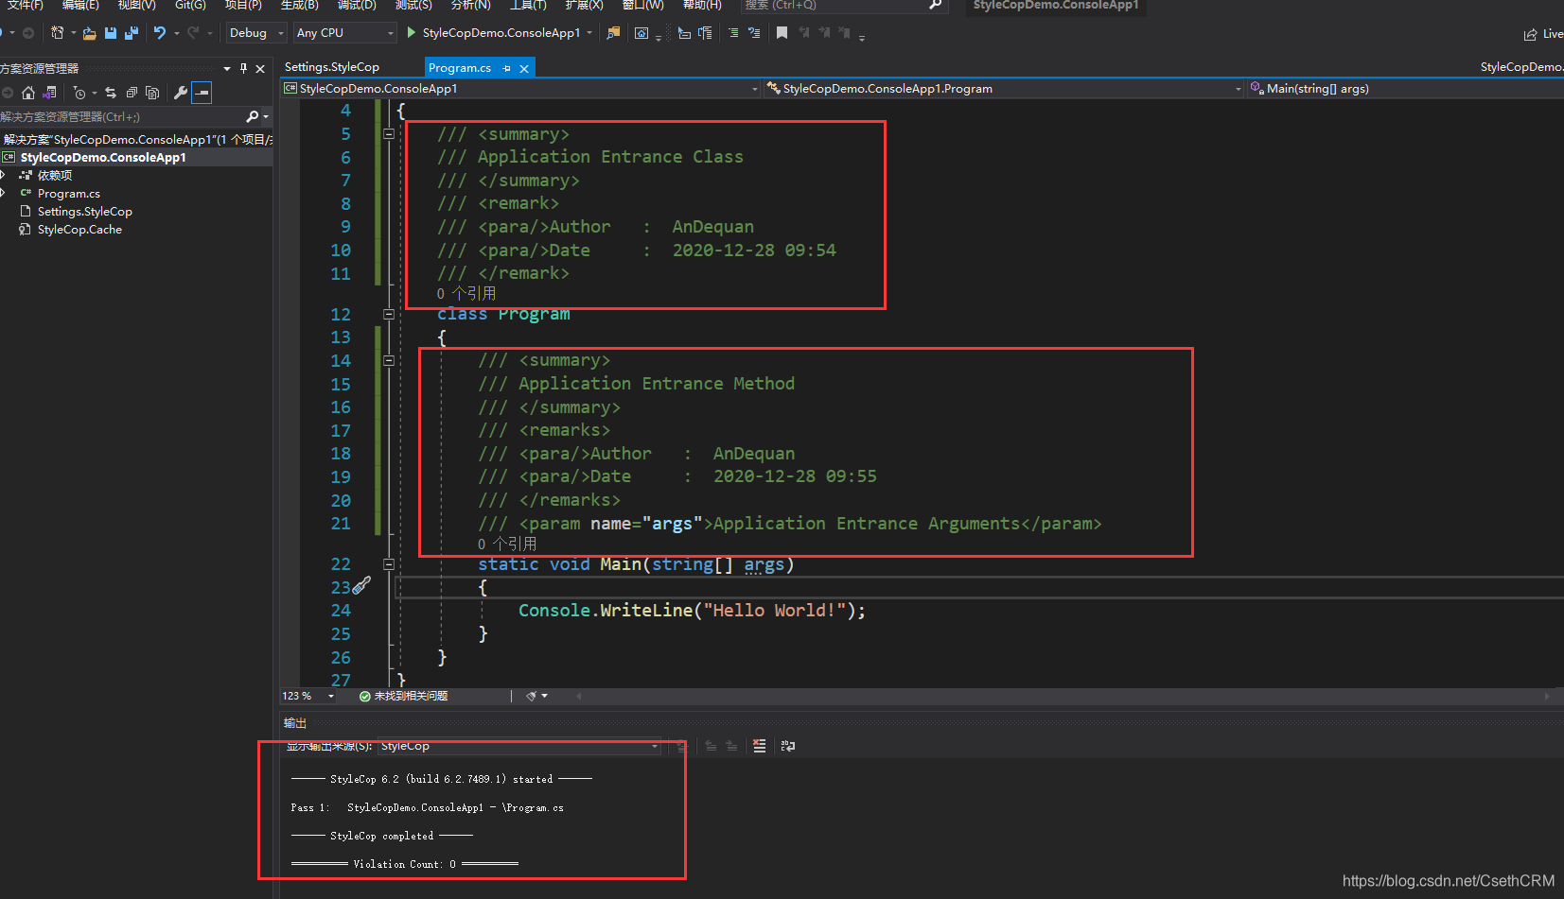The image size is (1564, 899).
Task: Open Properties with the wrench icon
Action: (181, 93)
